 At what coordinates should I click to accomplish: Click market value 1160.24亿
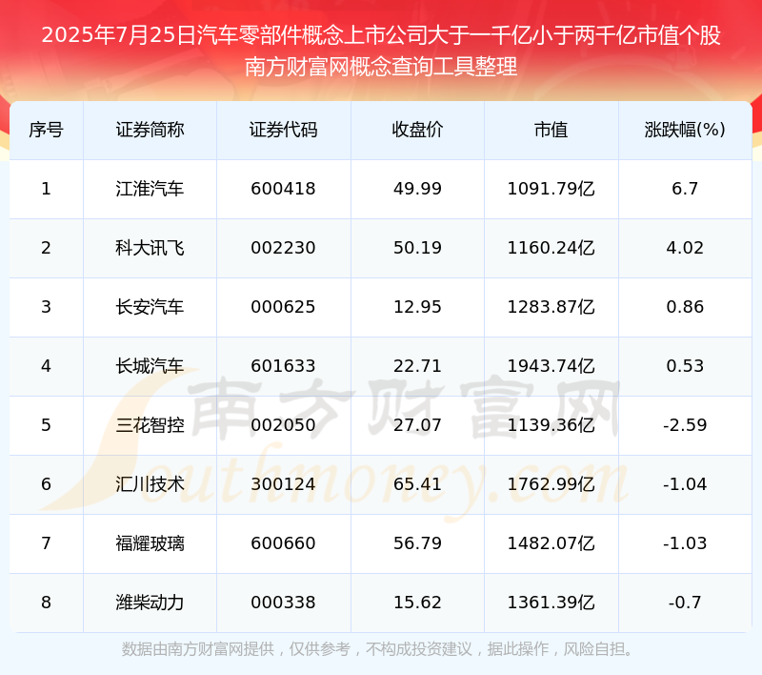551,248
